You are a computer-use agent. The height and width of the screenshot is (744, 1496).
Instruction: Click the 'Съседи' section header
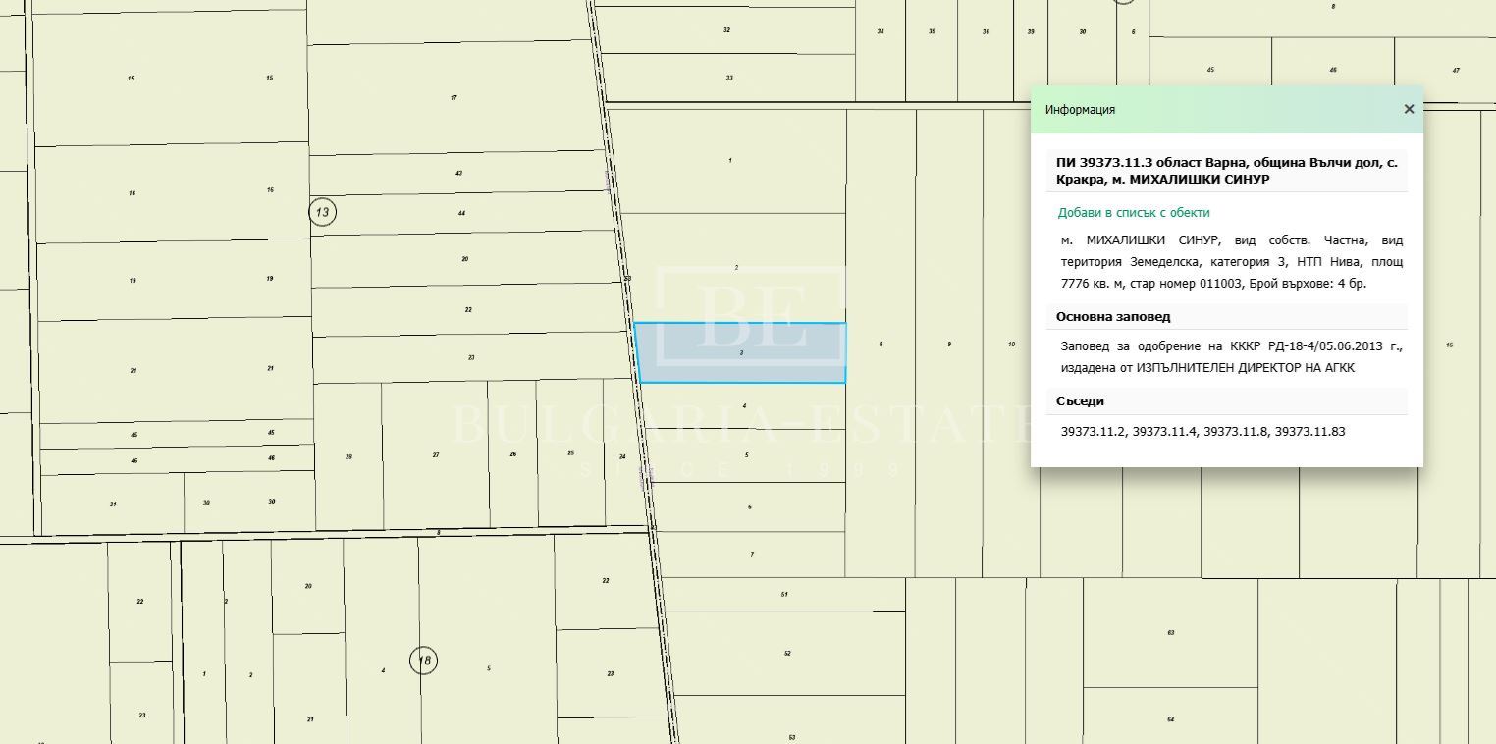pyautogui.click(x=1080, y=401)
